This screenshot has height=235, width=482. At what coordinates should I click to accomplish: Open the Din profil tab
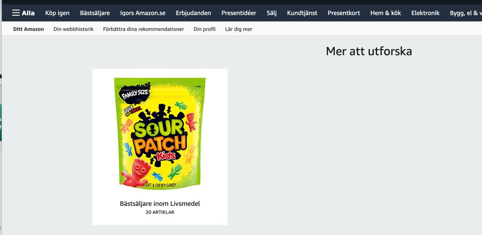point(204,29)
